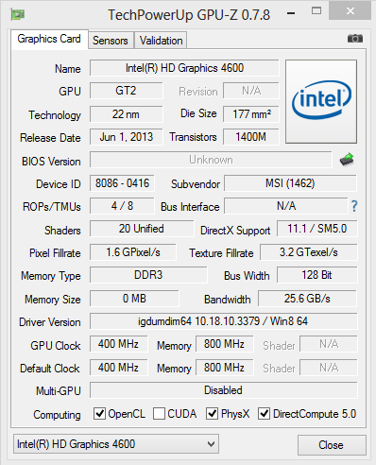This screenshot has width=376, height=465.
Task: Click the Technology field 22 nm
Action: coord(127,114)
